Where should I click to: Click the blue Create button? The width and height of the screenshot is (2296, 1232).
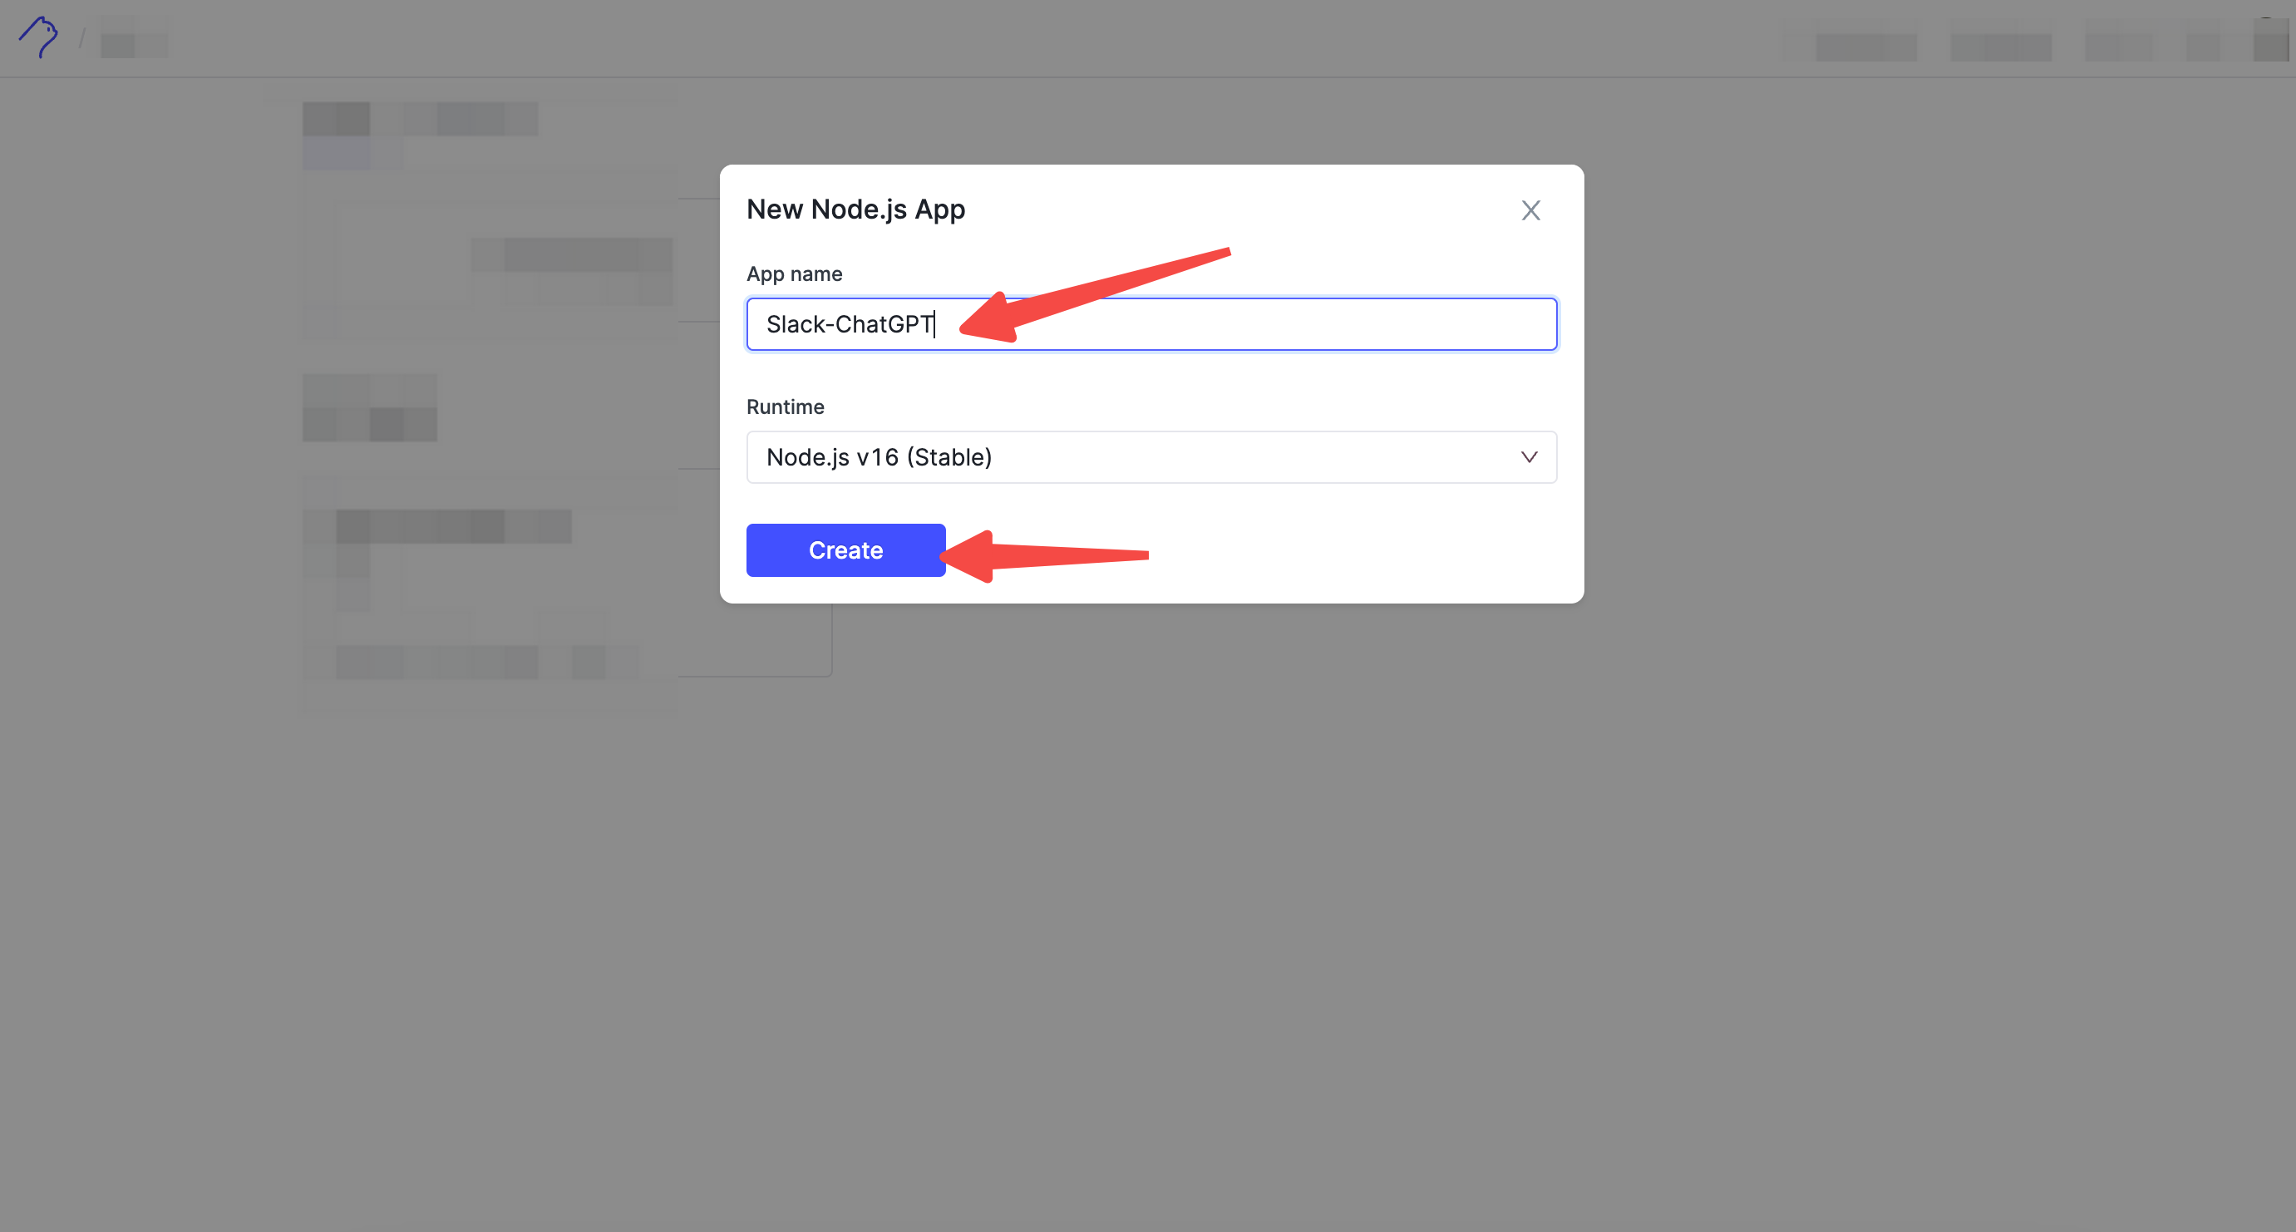point(846,550)
